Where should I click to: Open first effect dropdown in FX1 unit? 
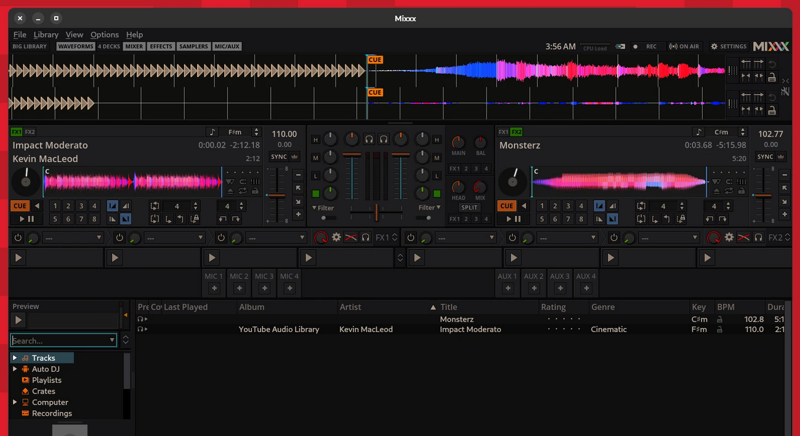pyautogui.click(x=73, y=238)
